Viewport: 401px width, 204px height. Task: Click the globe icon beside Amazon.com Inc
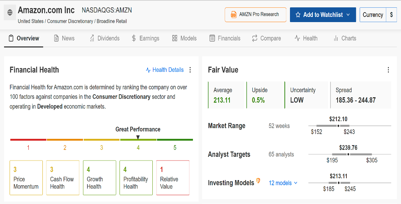(10, 13)
